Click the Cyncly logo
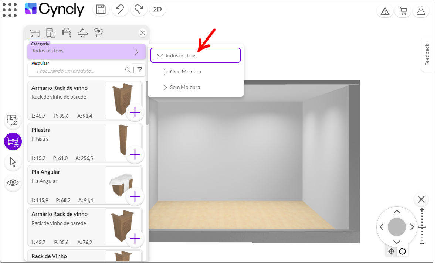The height and width of the screenshot is (267, 437). tap(55, 9)
